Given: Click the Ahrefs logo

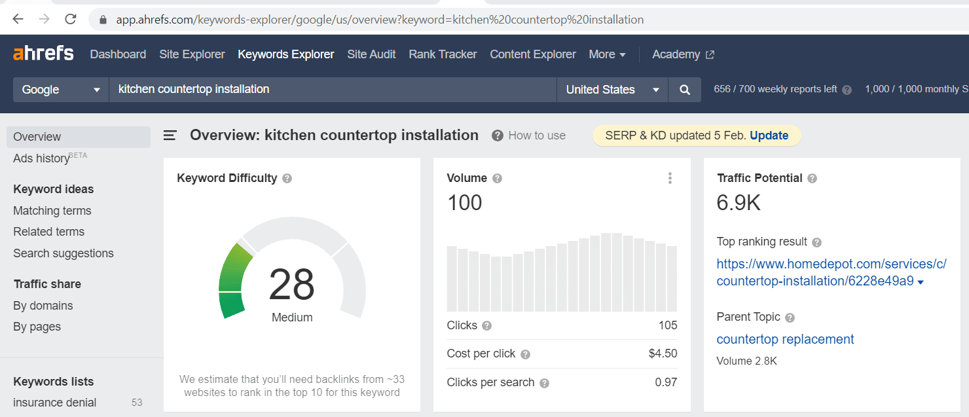Looking at the screenshot, I should tap(43, 54).
